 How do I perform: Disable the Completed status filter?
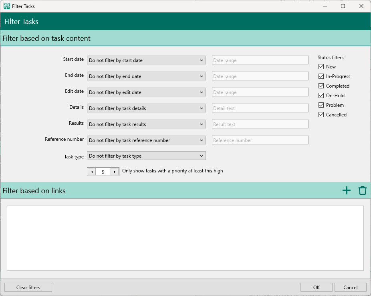coord(321,86)
